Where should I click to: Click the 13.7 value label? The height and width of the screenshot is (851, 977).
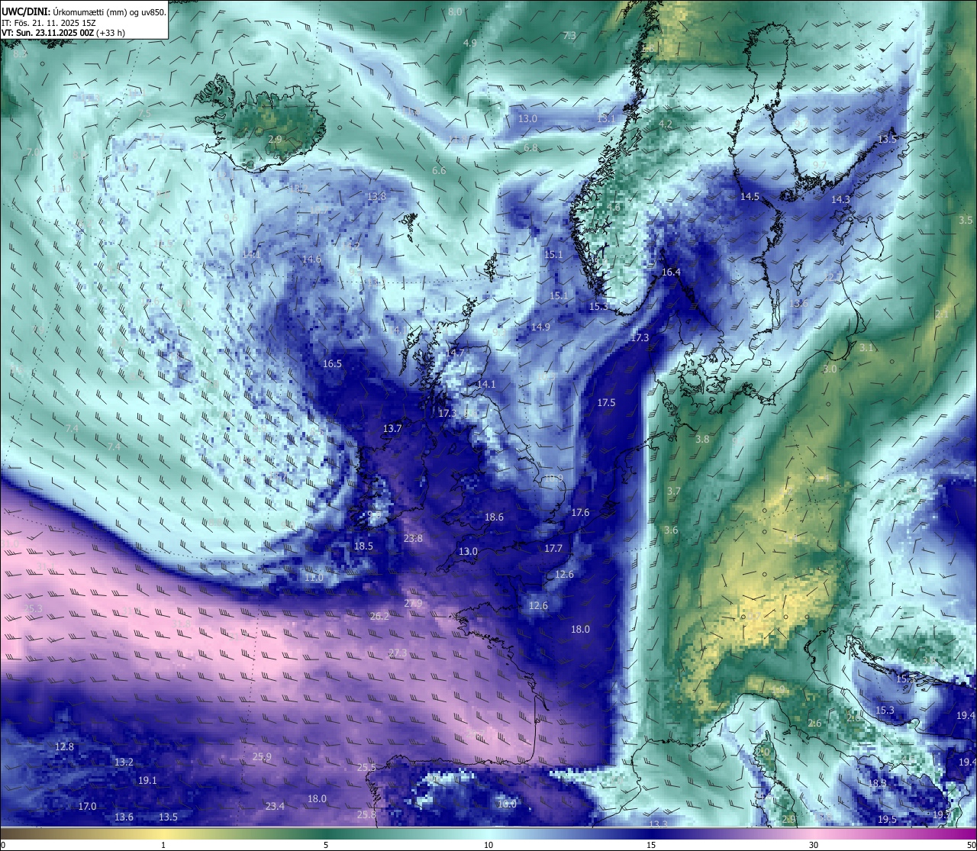(x=392, y=429)
